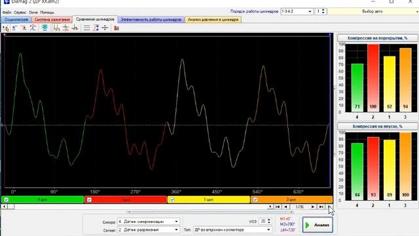Viewport: 419px width, 236px height.
Task: Open the Тип sensor type dropdown
Action: pos(232,230)
